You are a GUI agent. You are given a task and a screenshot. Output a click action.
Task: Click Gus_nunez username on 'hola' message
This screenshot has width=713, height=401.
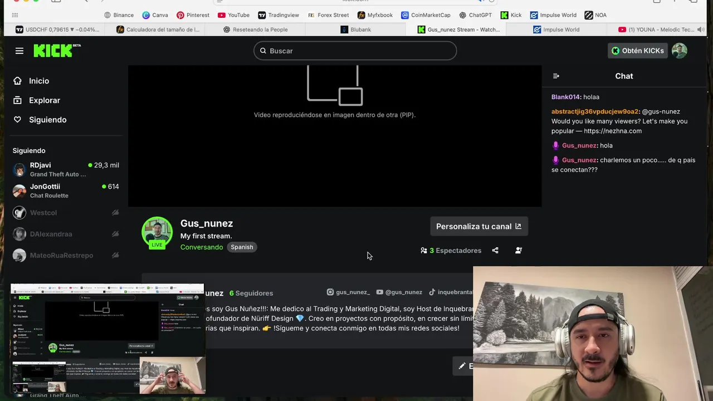[x=579, y=145]
